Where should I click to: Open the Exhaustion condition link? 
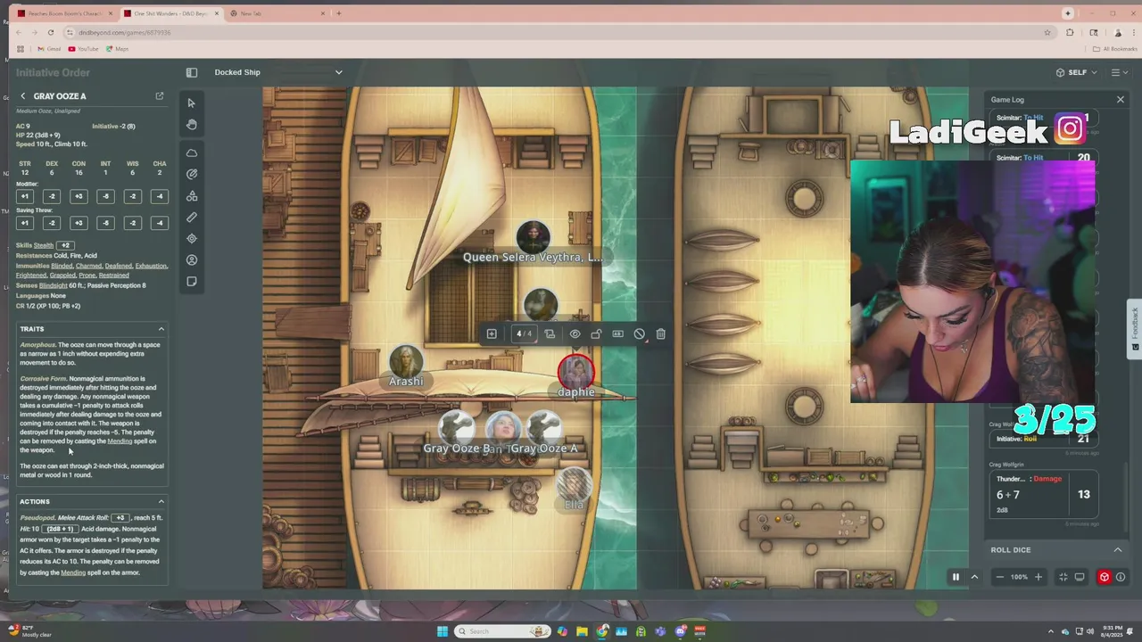[152, 266]
